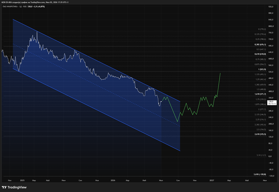
Task: Select the dashed channel midline
Action: click(97, 85)
